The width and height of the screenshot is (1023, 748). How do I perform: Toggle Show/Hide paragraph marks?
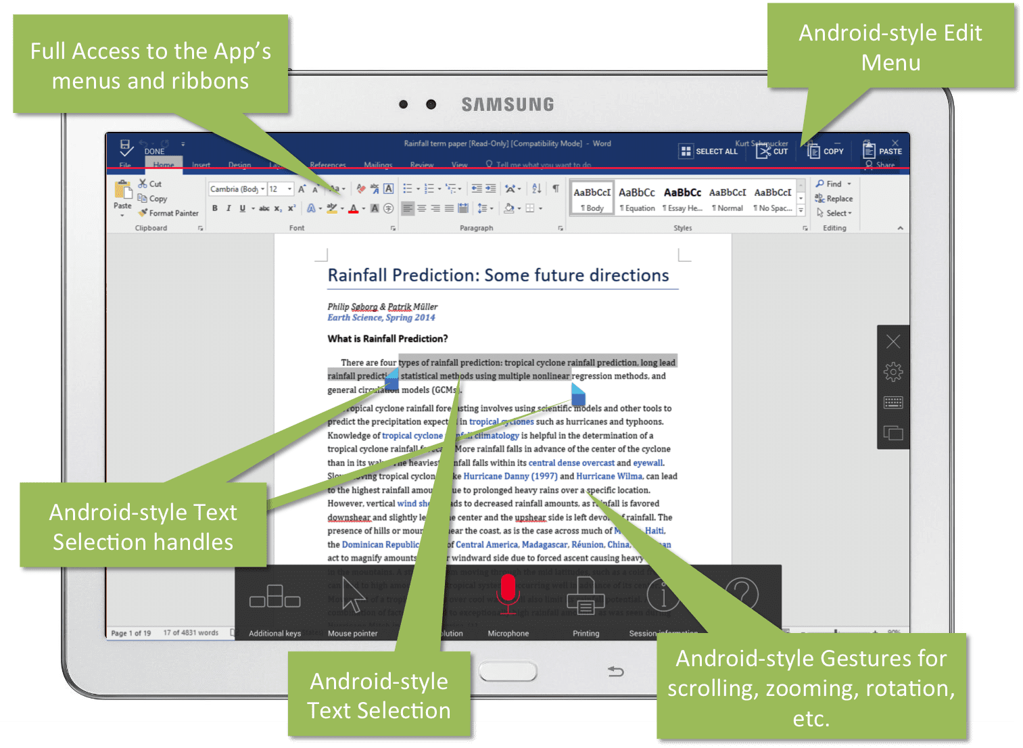[556, 189]
